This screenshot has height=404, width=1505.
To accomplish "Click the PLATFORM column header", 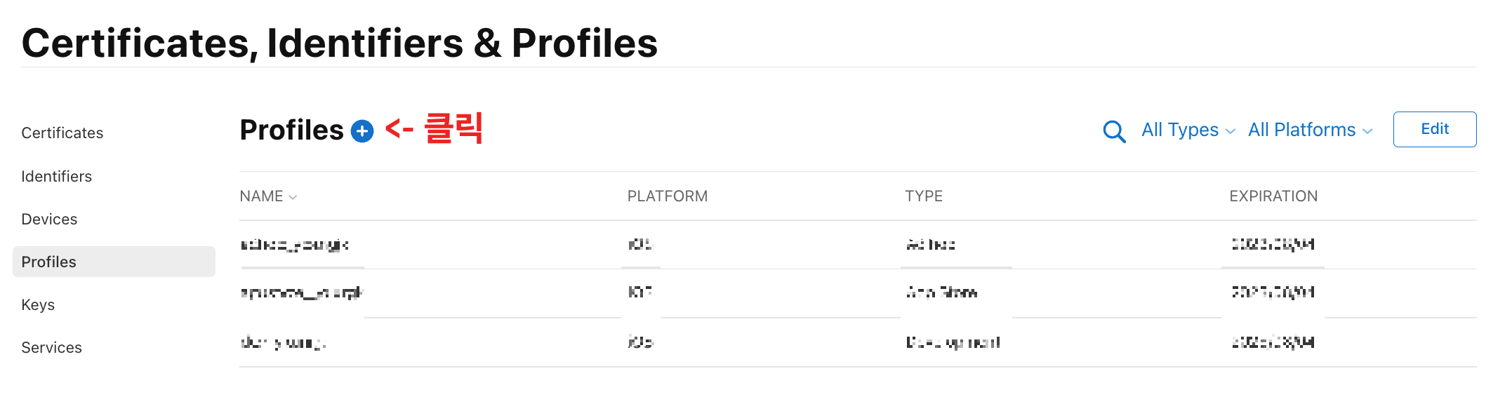I will click(x=668, y=196).
